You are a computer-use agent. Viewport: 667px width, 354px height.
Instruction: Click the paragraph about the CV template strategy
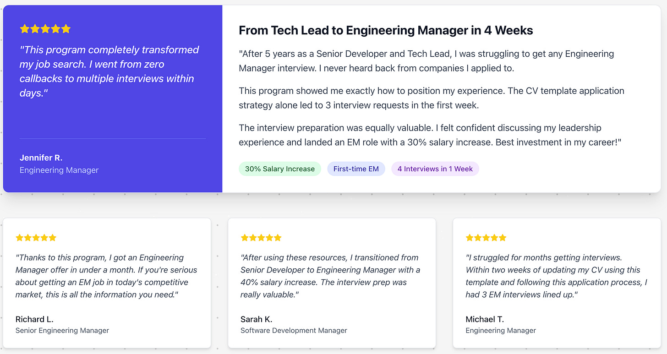(431, 98)
